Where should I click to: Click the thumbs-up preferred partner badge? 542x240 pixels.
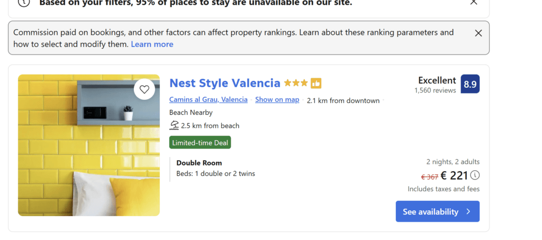[316, 84]
